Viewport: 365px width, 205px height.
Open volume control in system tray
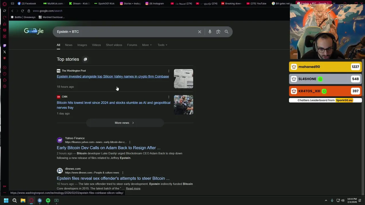click(x=343, y=200)
